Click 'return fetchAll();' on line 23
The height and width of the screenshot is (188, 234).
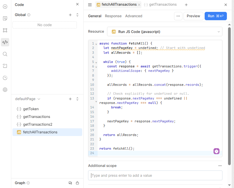117,148
